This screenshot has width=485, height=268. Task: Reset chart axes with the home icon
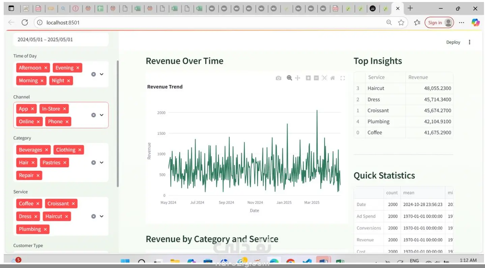point(333,78)
